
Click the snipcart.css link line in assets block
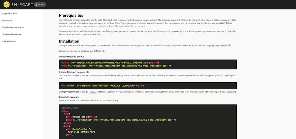(116, 66)
